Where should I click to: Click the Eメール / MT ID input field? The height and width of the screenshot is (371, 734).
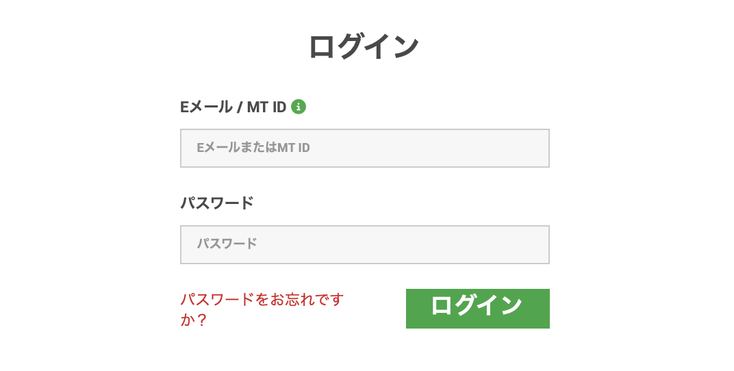364,148
